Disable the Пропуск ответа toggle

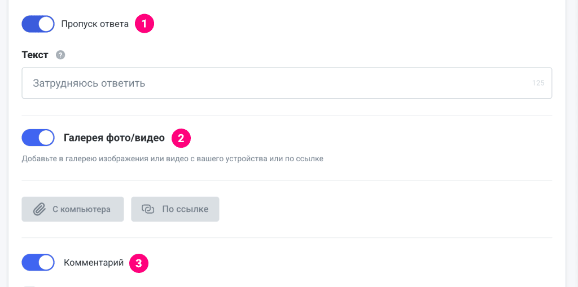click(38, 24)
